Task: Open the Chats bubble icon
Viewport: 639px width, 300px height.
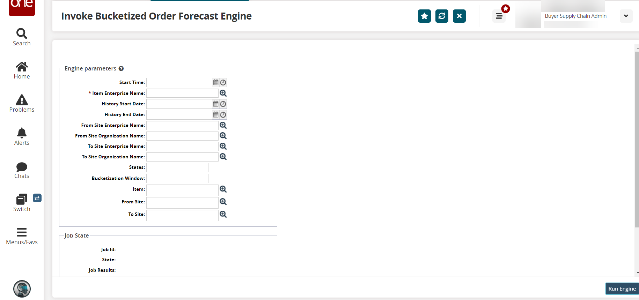Action: pos(22,167)
